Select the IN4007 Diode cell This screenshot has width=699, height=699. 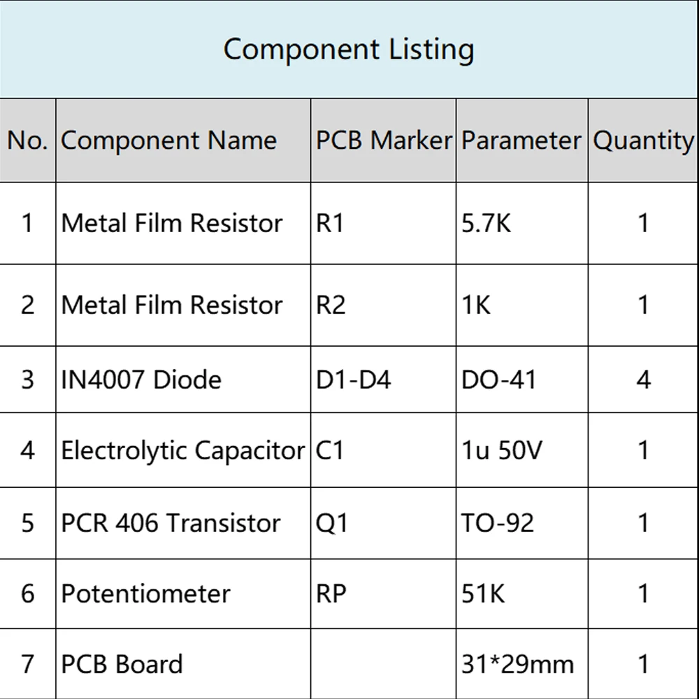[x=183, y=380]
